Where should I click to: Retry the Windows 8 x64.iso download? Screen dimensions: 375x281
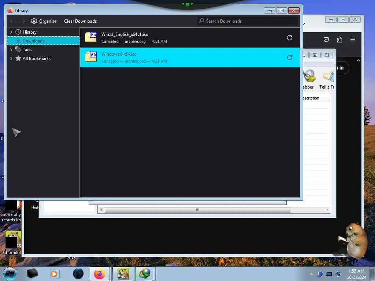(290, 57)
